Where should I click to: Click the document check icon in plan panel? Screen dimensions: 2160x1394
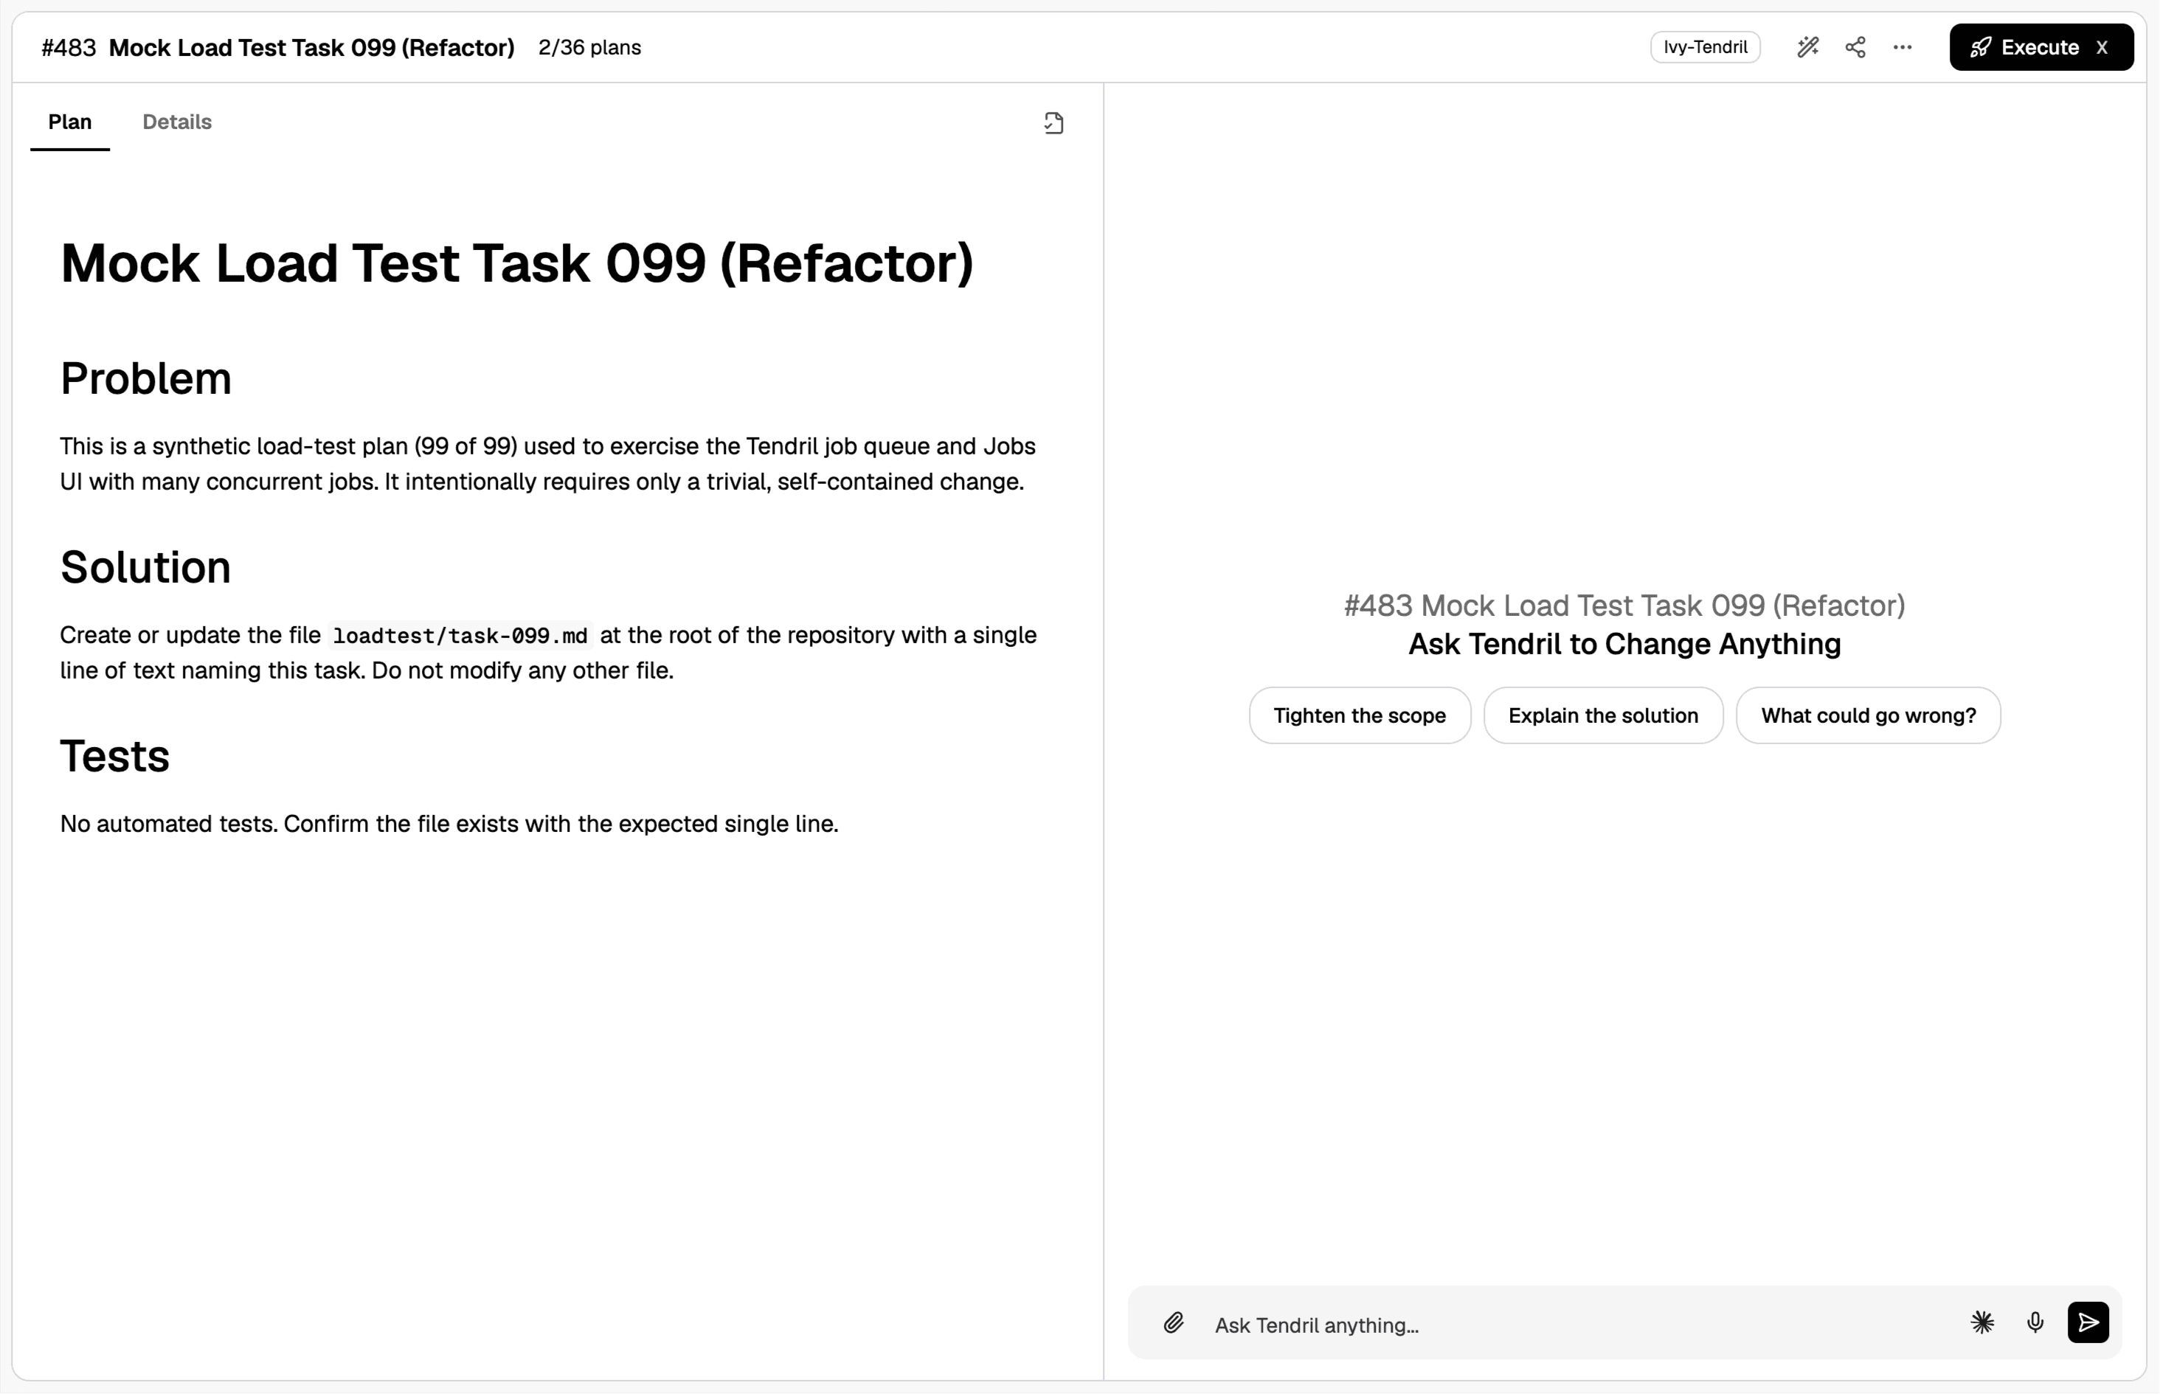coord(1053,123)
